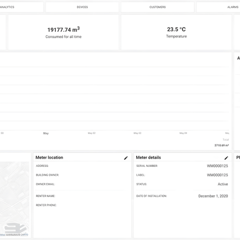Open the Devices tab

82,7
